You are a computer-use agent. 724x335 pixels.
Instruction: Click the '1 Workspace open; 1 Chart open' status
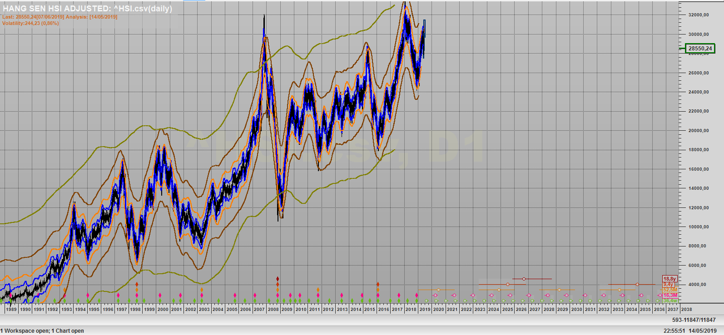pos(42,331)
